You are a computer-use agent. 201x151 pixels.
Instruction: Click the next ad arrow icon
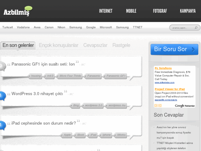click(x=160, y=106)
